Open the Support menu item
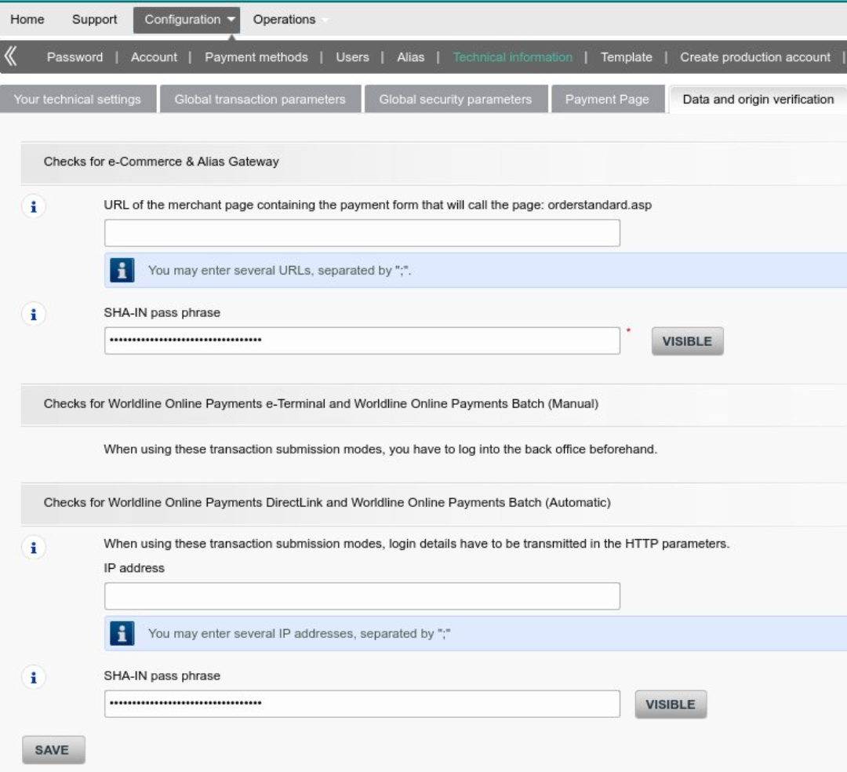 point(94,20)
